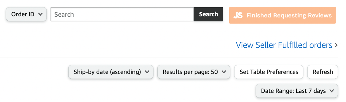Open the Date Range: Last 7 days dropdown
Screen dimensions: 346x102
297,91
